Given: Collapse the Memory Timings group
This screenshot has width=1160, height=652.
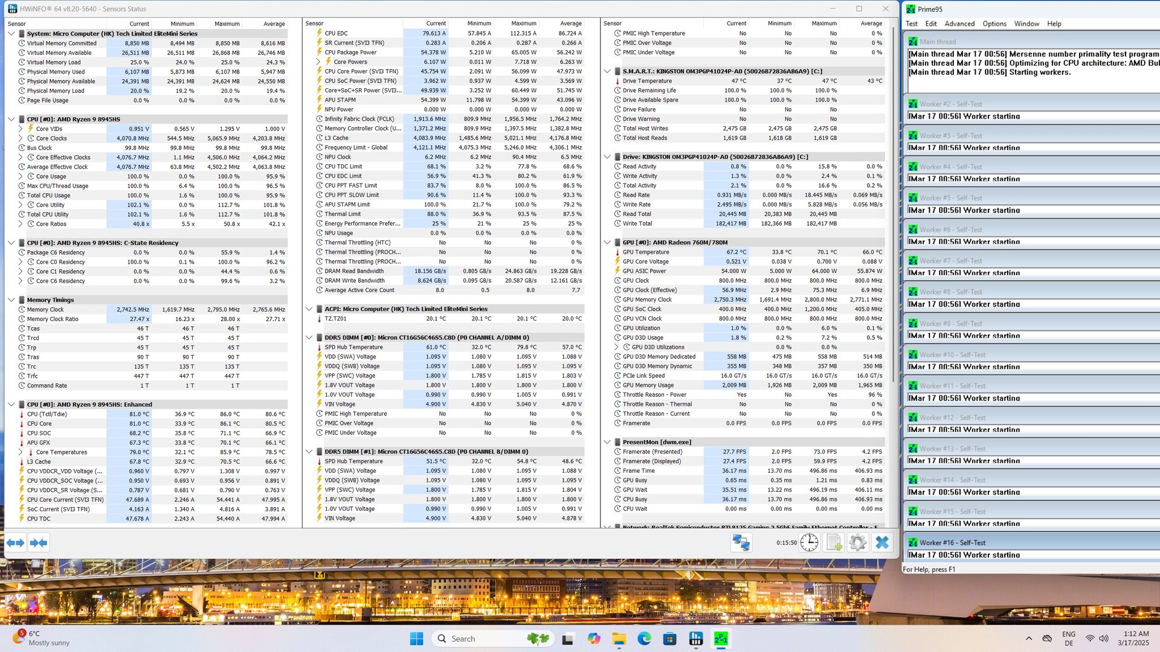Looking at the screenshot, I should tap(11, 300).
